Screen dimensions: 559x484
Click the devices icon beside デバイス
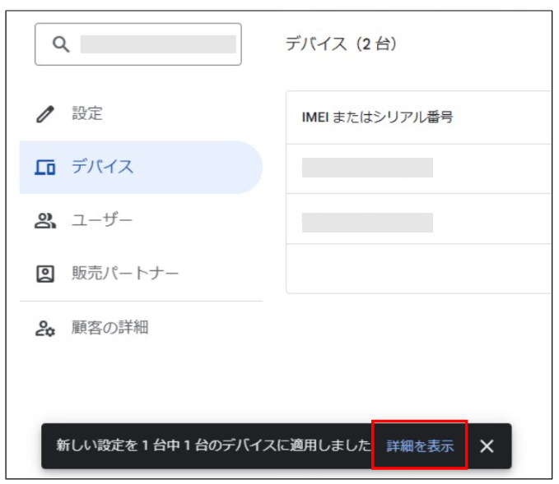coord(45,168)
